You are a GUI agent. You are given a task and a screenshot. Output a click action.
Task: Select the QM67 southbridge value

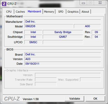point(63,37)
